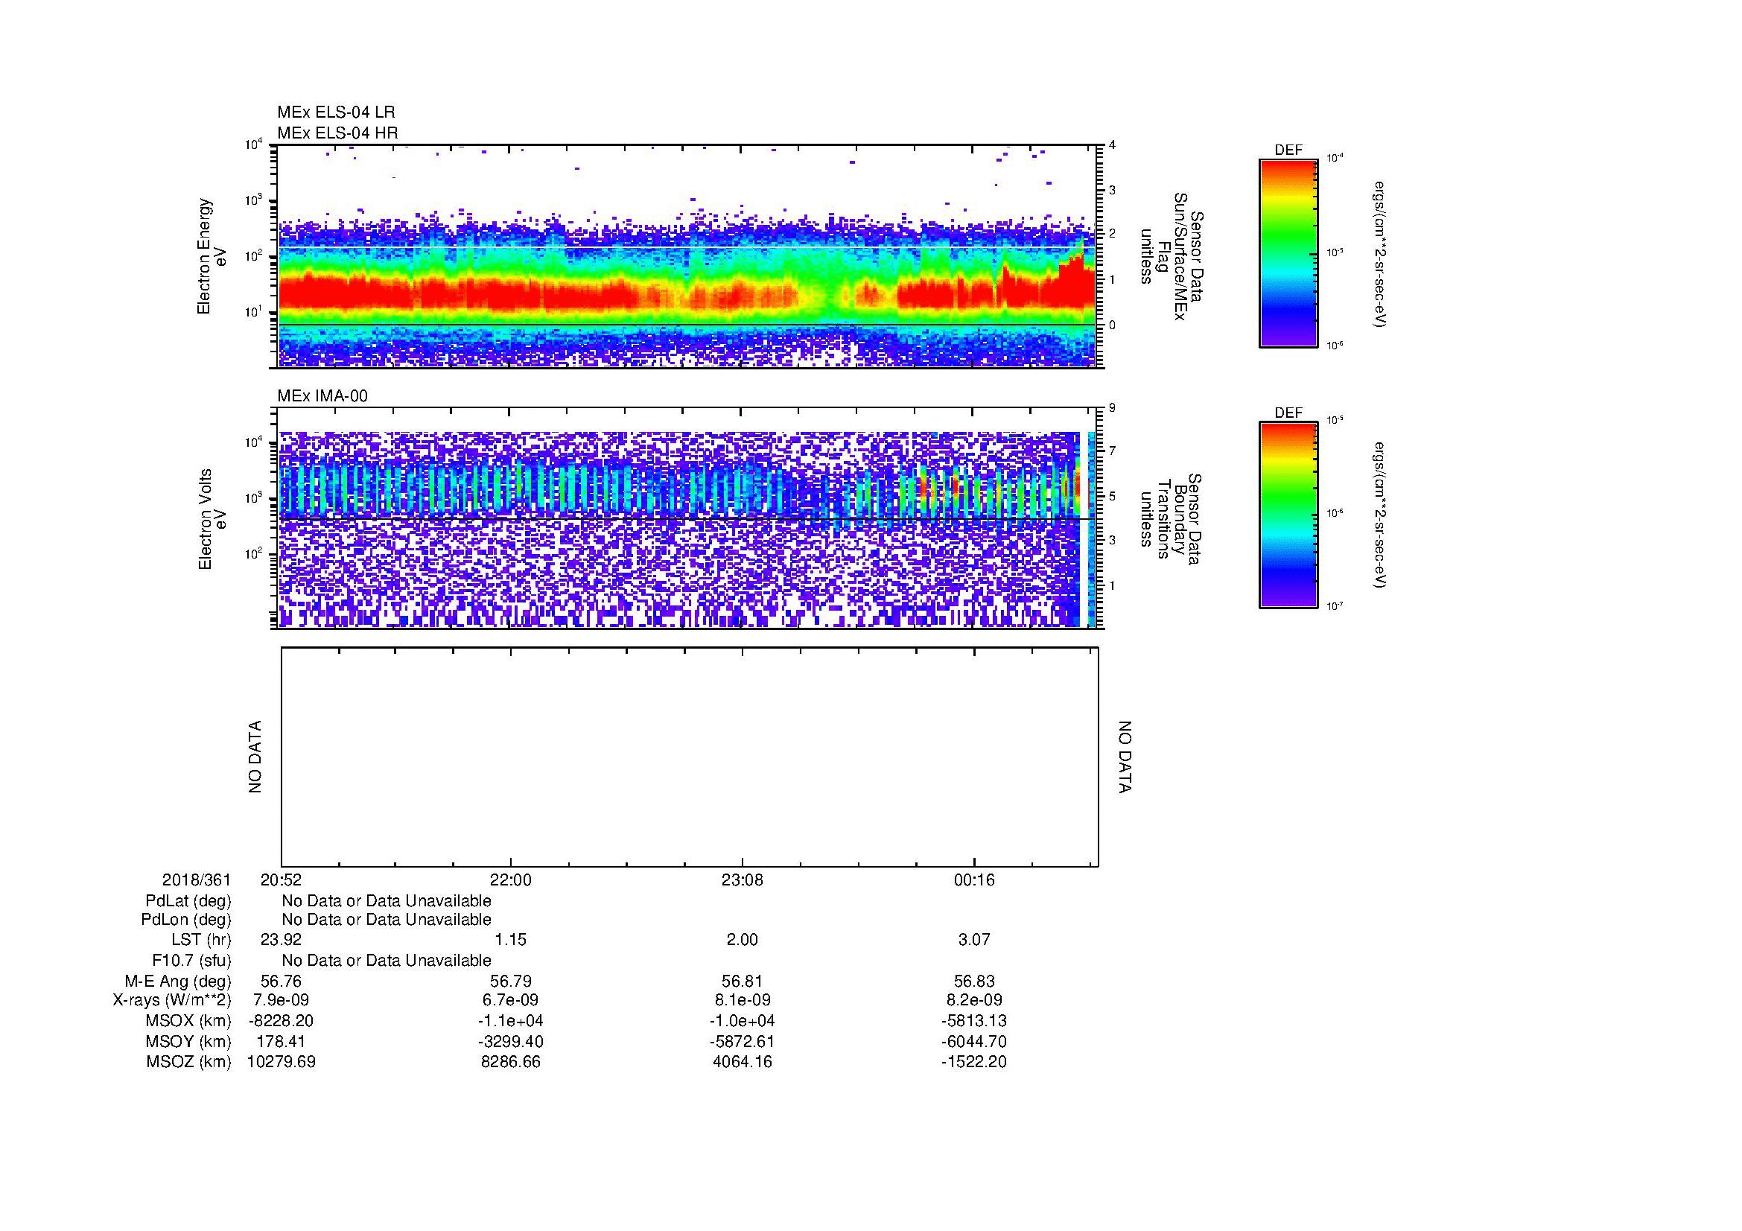Click the 'LST (hr)' row label
The height and width of the screenshot is (1231, 1742).
point(201,941)
